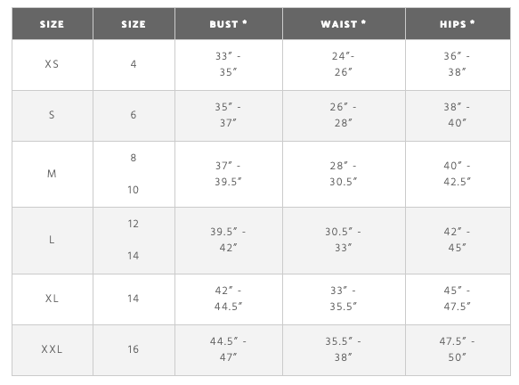
Task: Click size 12 in the L row
Action: point(133,224)
